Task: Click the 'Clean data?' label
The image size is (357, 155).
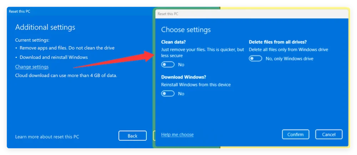Action: tap(174, 42)
